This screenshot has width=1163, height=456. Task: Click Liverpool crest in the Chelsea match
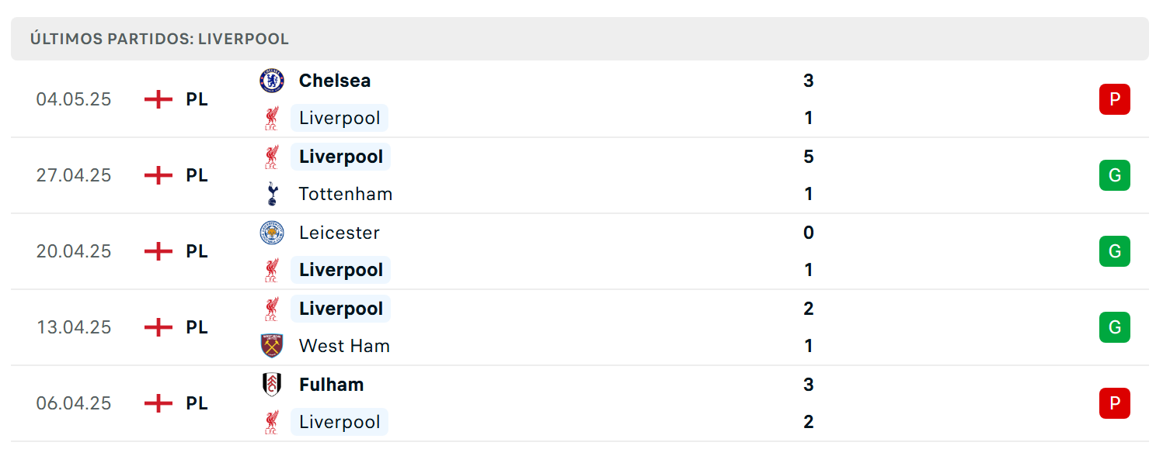click(x=272, y=118)
